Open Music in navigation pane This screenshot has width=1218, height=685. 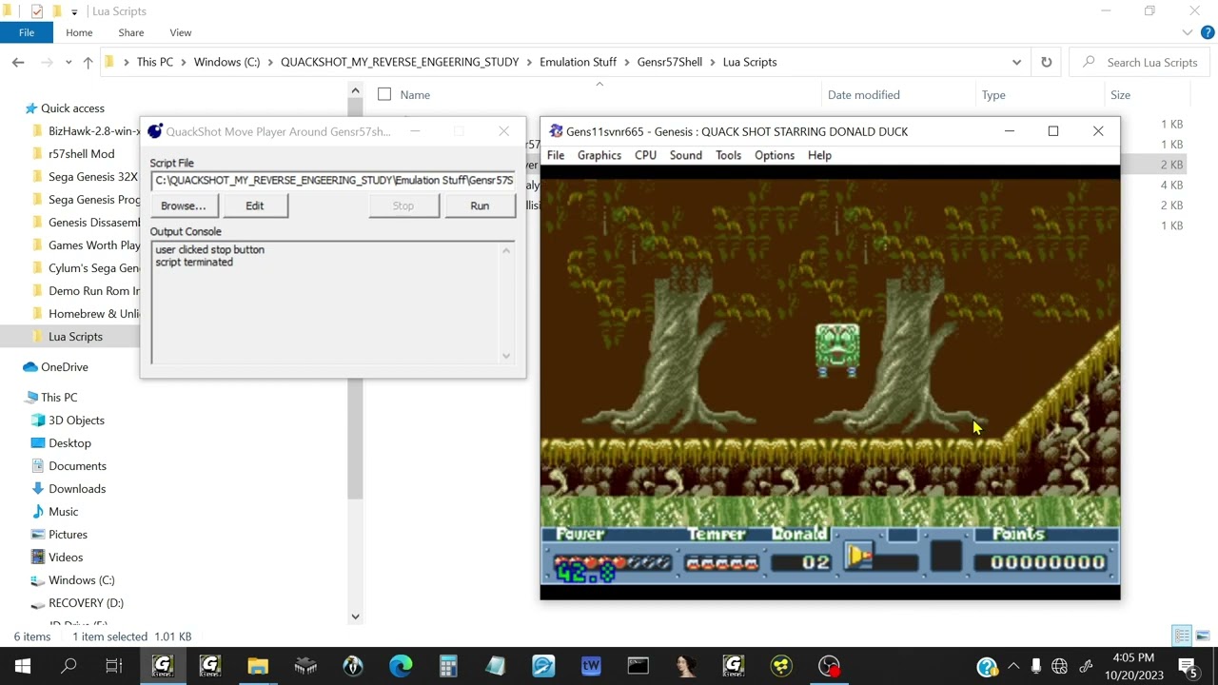(63, 512)
